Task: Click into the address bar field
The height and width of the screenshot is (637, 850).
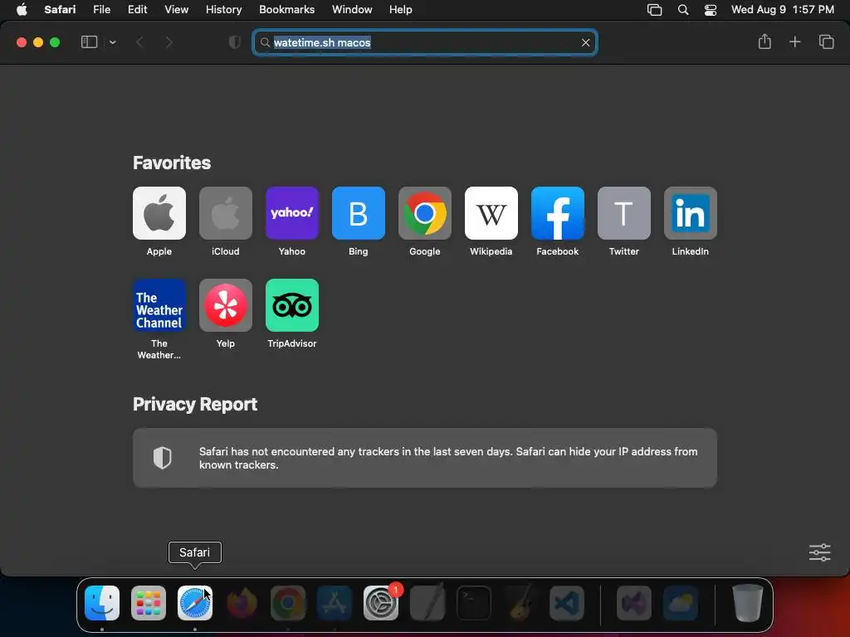Action: [x=425, y=42]
